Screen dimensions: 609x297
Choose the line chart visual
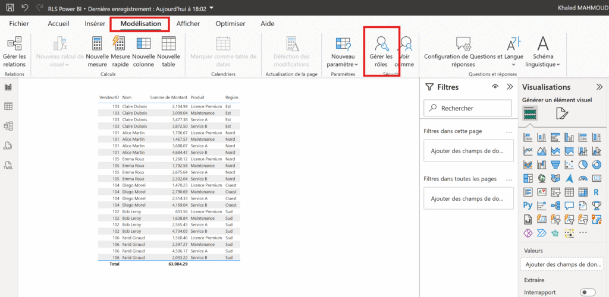528,151
